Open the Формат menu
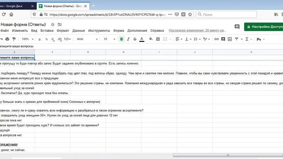 pos(63,30)
